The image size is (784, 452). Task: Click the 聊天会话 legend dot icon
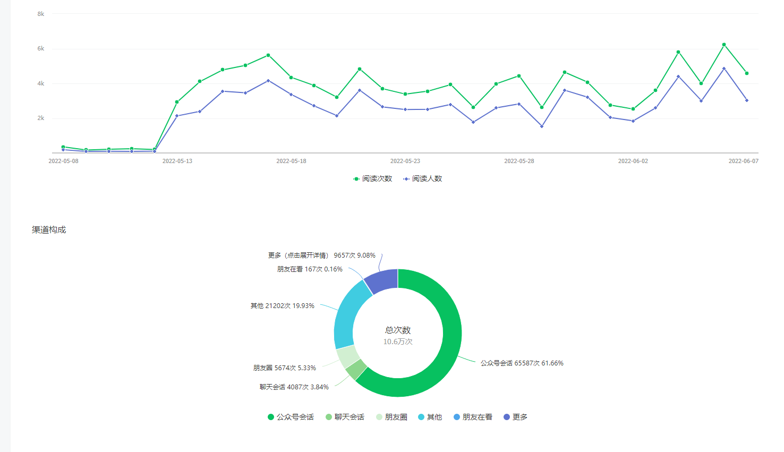click(329, 417)
